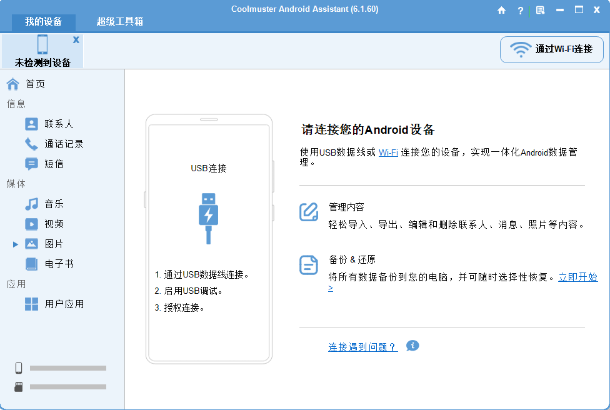The width and height of the screenshot is (610, 410).
Task: Switch to the 超级工具箱 tab
Action: (120, 21)
